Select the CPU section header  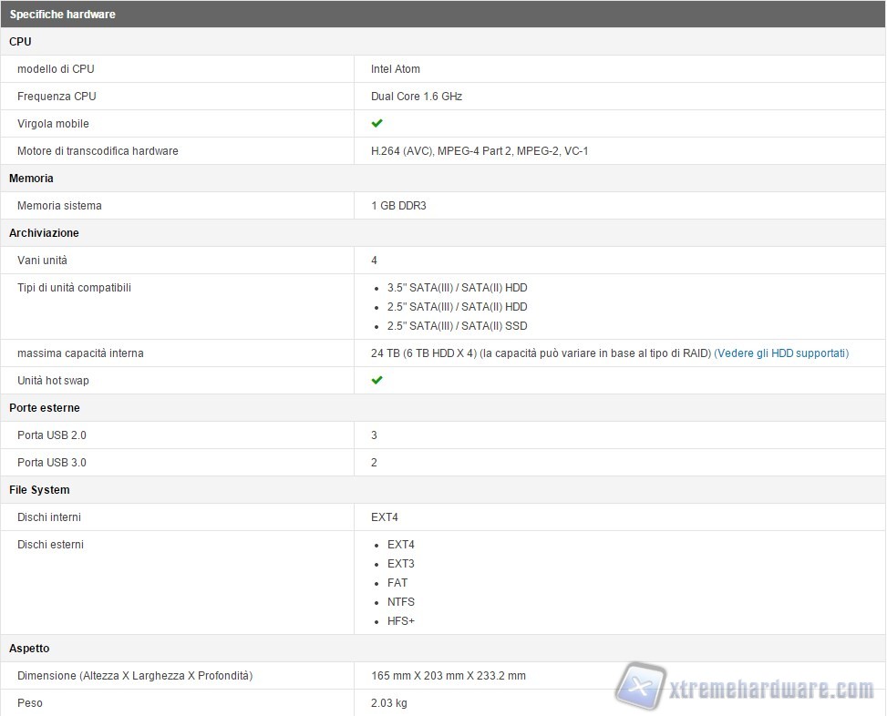pyautogui.click(x=20, y=42)
